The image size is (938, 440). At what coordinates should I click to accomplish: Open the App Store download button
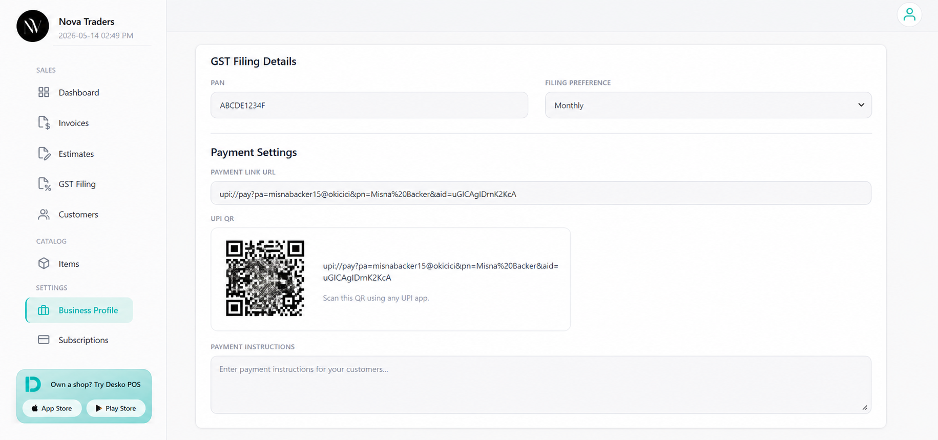tap(52, 408)
